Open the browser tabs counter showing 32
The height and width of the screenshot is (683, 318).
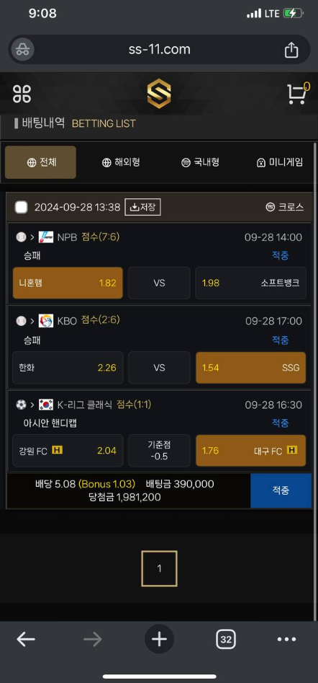(225, 640)
